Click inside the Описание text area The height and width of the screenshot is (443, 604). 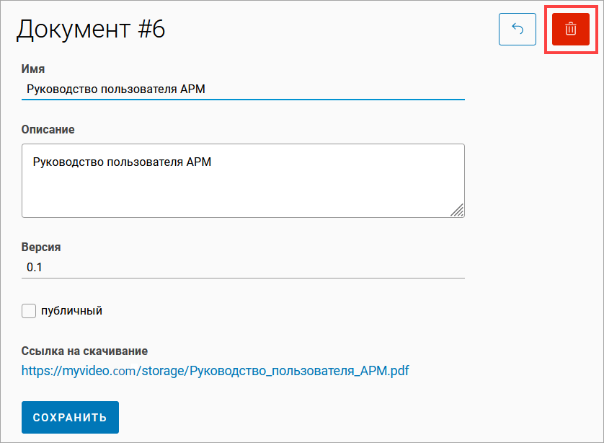point(242,180)
